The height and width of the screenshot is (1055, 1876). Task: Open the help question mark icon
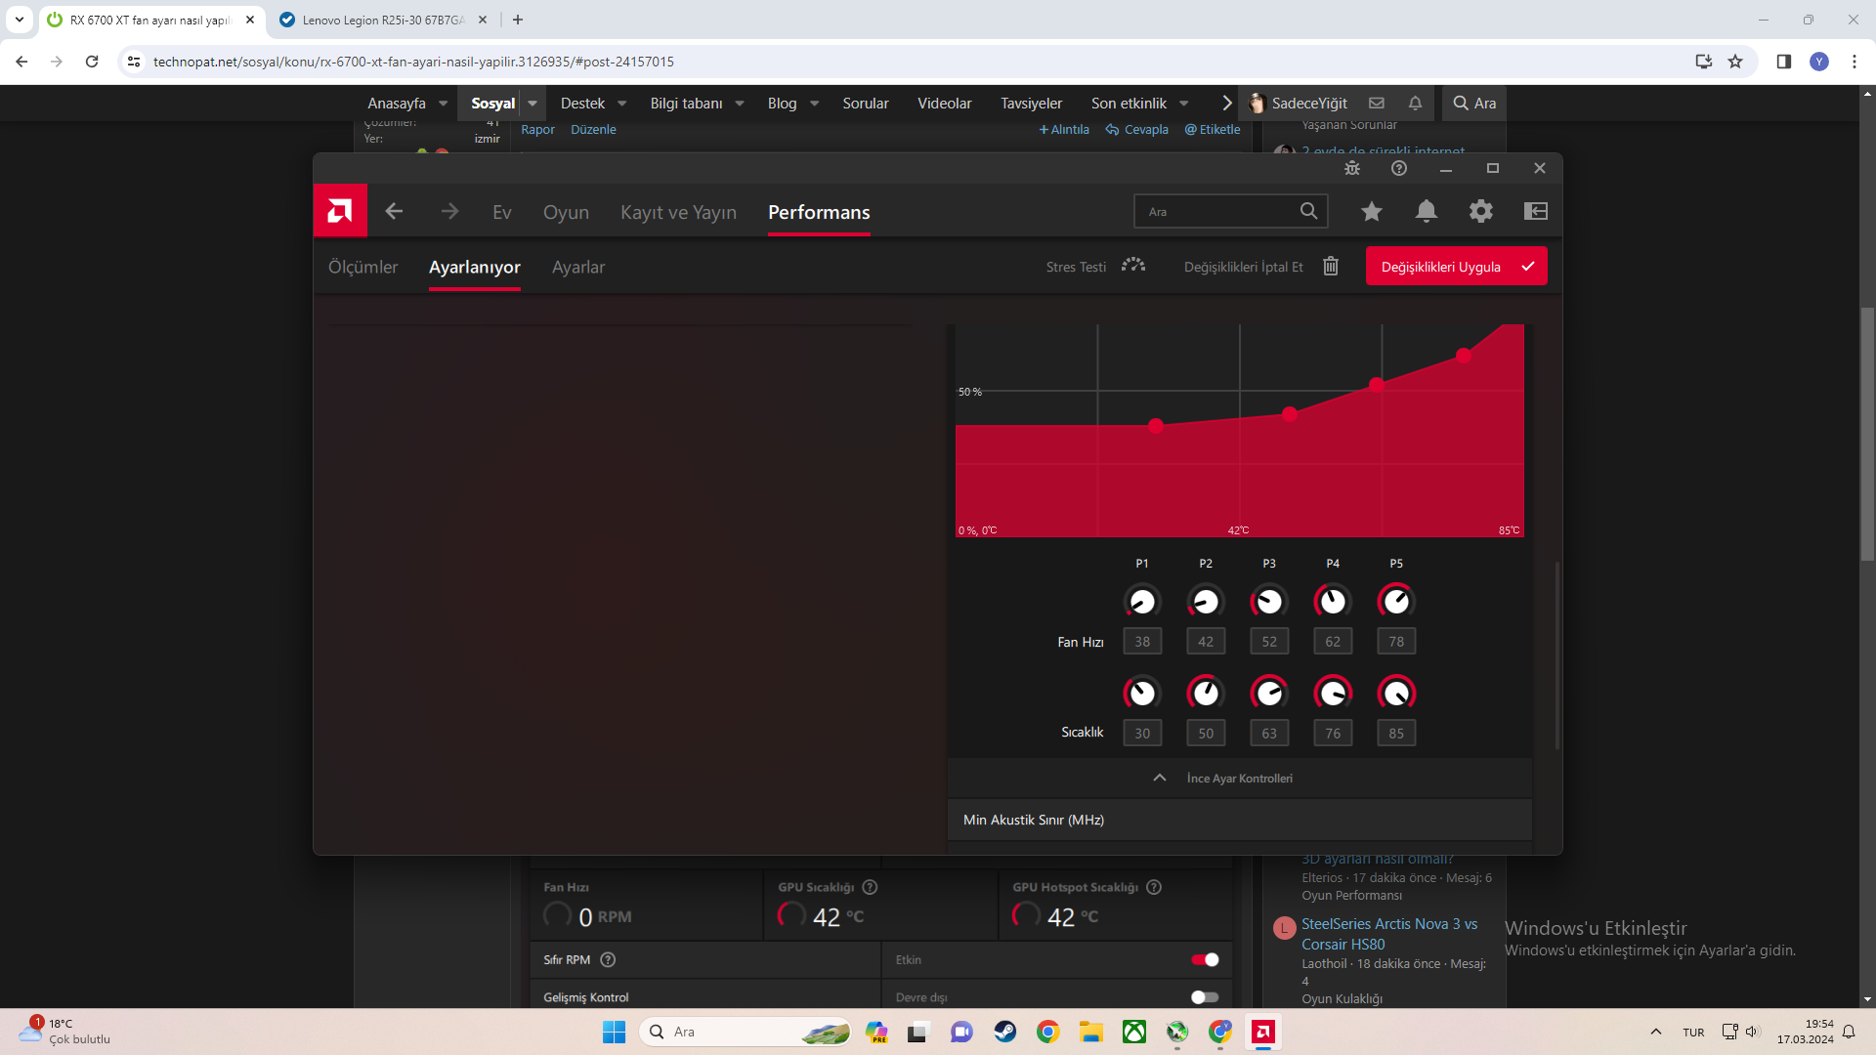click(1399, 168)
